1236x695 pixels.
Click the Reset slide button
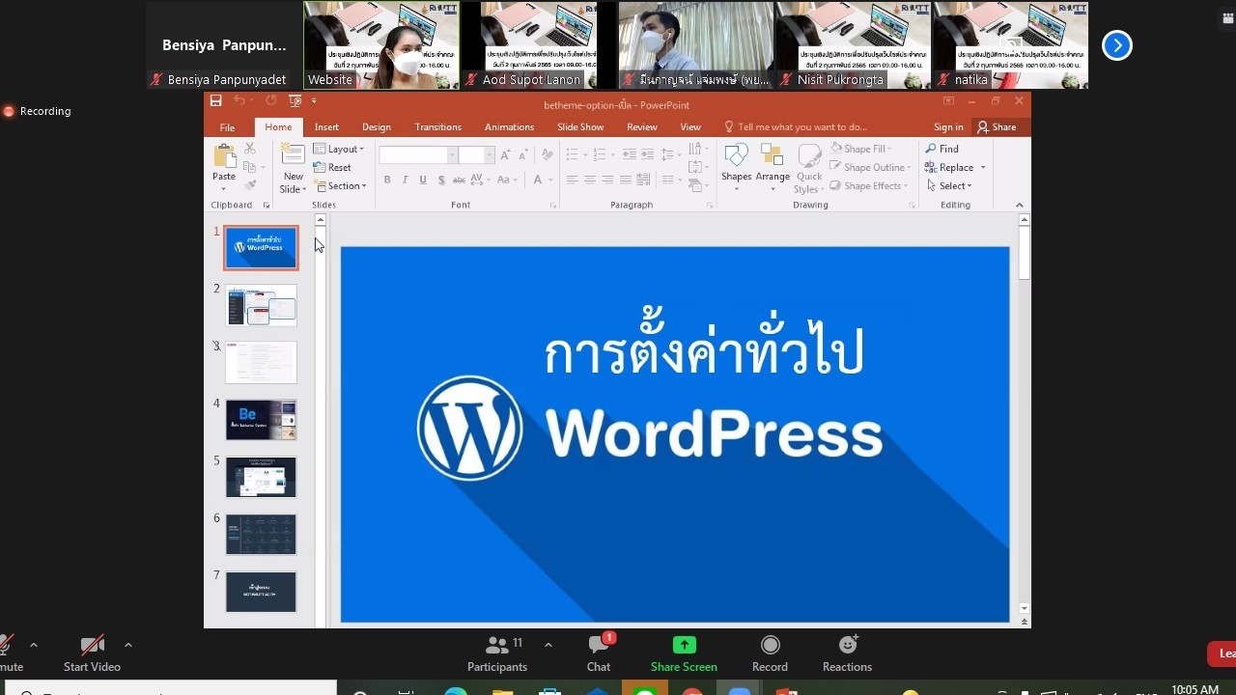pos(332,168)
